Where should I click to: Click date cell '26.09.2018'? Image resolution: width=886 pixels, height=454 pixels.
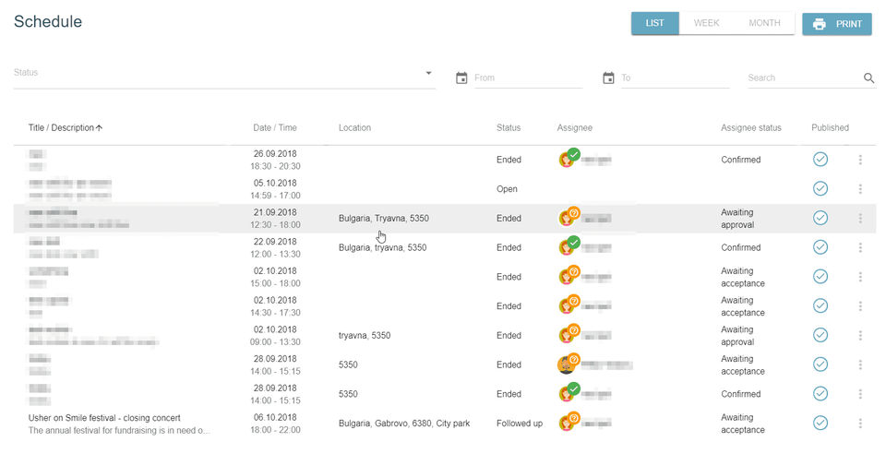[275, 153]
